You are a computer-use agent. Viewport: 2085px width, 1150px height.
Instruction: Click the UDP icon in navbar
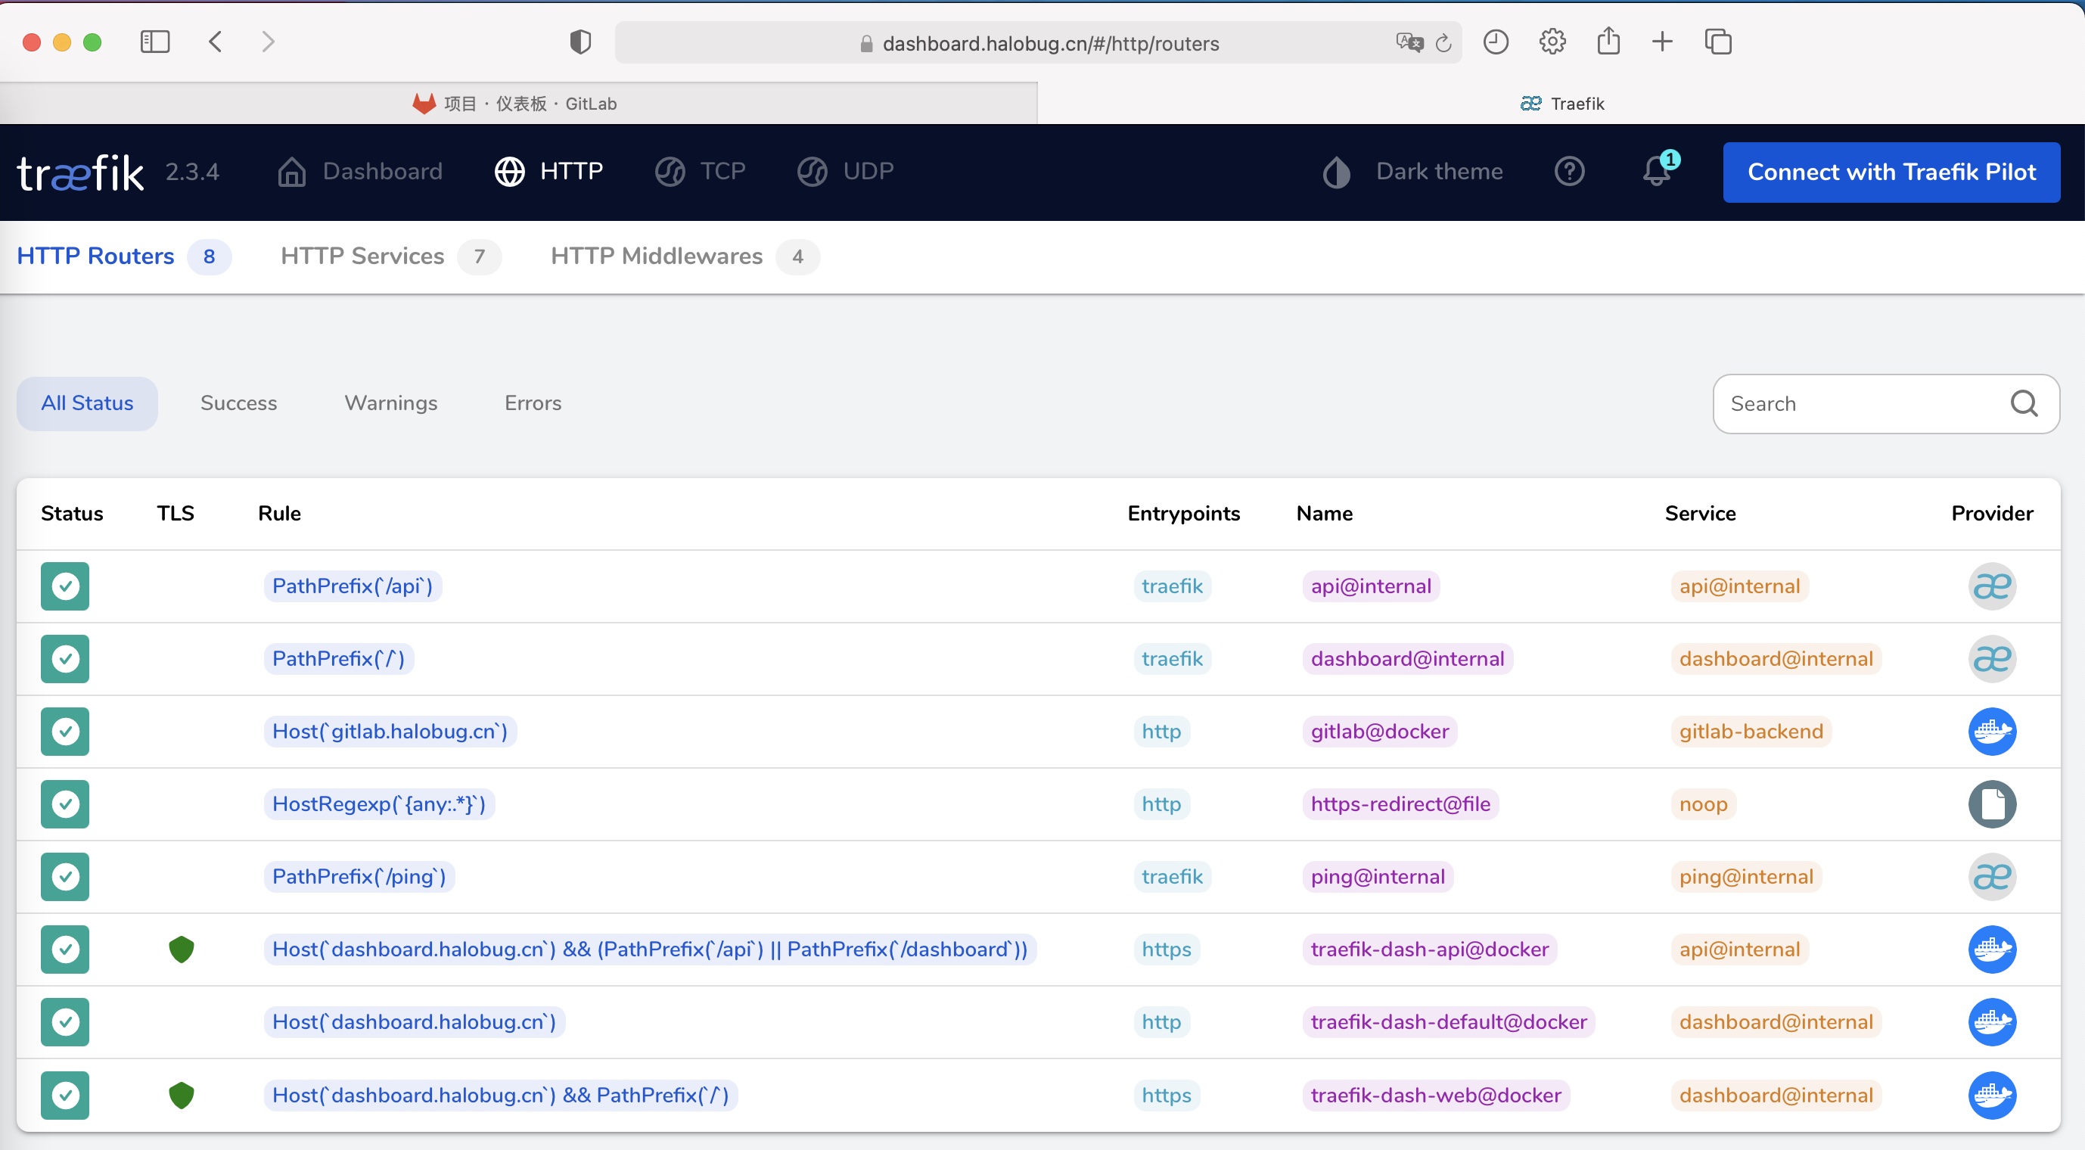point(814,172)
